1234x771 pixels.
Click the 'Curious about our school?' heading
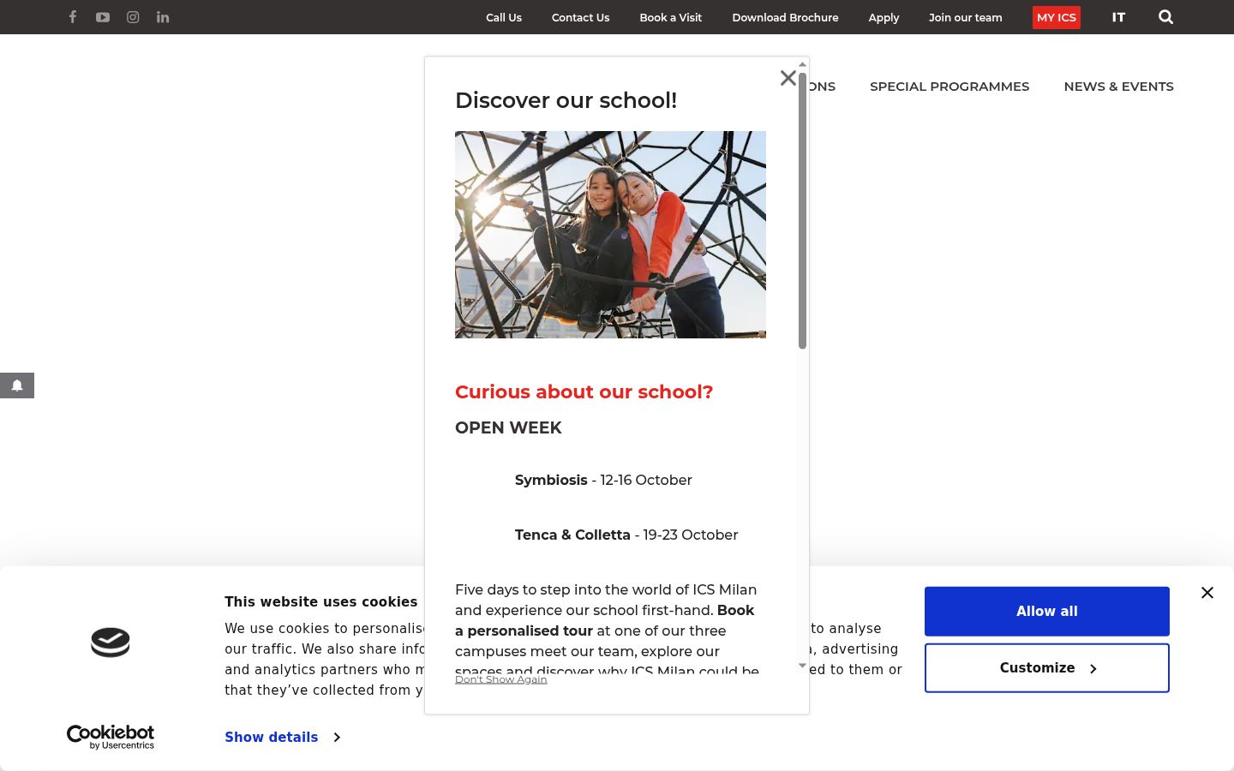pyautogui.click(x=584, y=392)
